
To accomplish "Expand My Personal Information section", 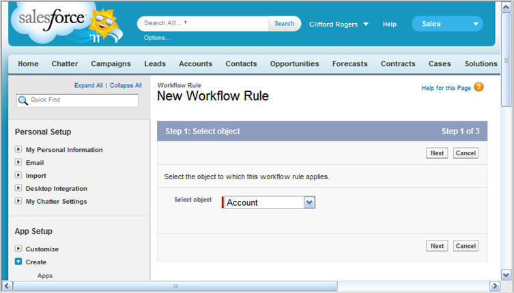I will point(18,149).
